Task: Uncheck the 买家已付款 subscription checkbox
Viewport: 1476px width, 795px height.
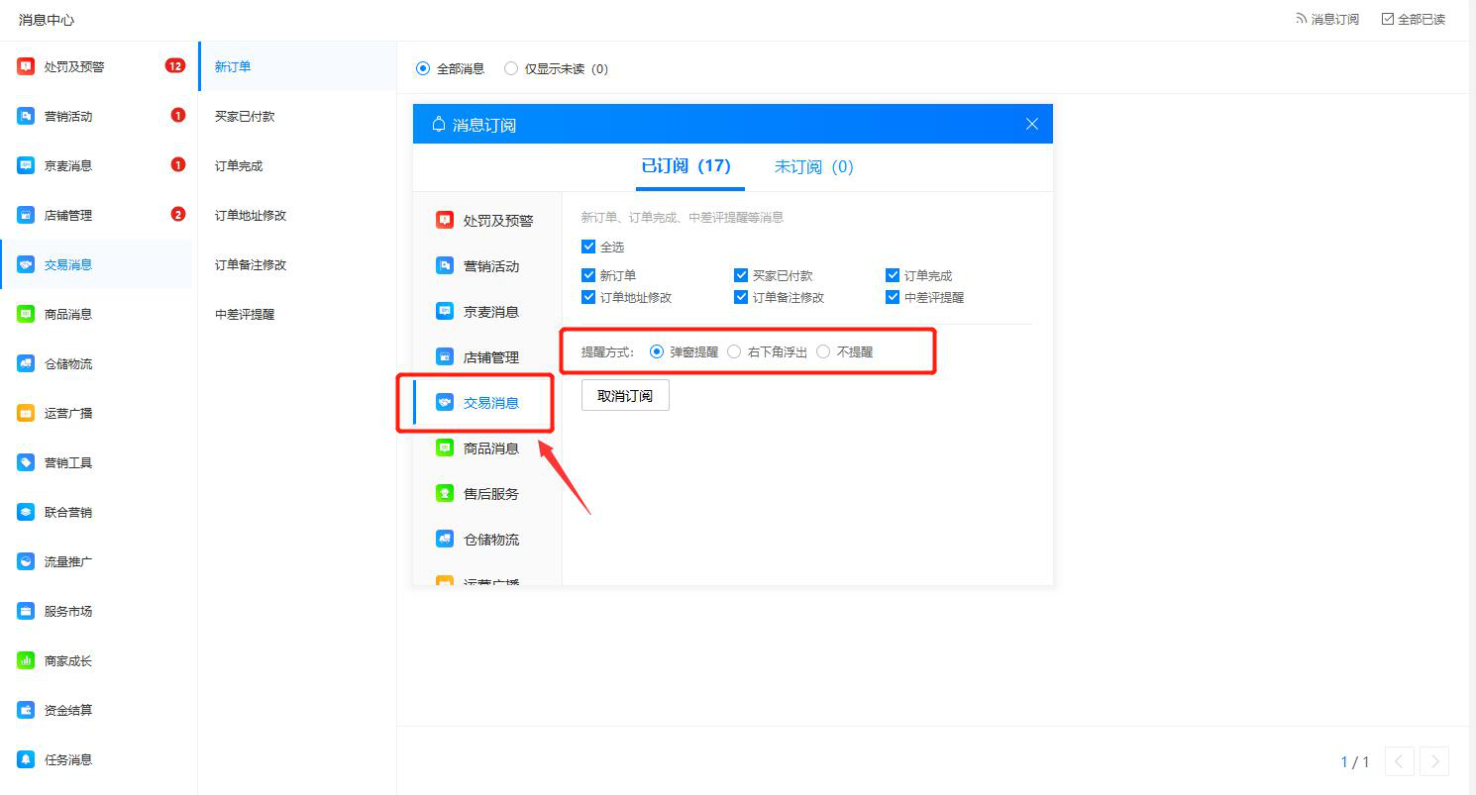Action: [x=741, y=274]
